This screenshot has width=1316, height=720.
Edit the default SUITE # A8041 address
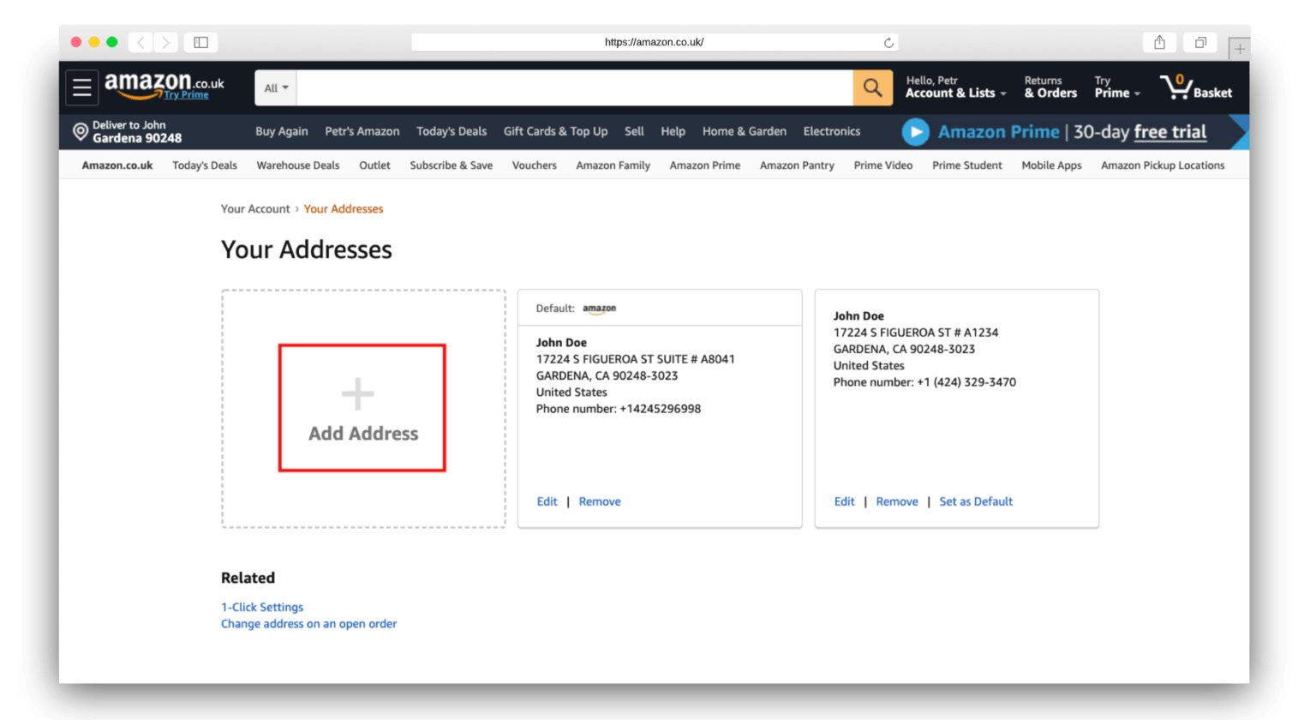coord(547,501)
